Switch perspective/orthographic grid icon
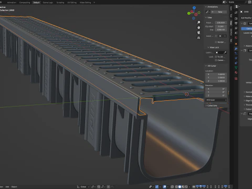Image resolution: width=252 pixels, height=189 pixels. click(198, 38)
